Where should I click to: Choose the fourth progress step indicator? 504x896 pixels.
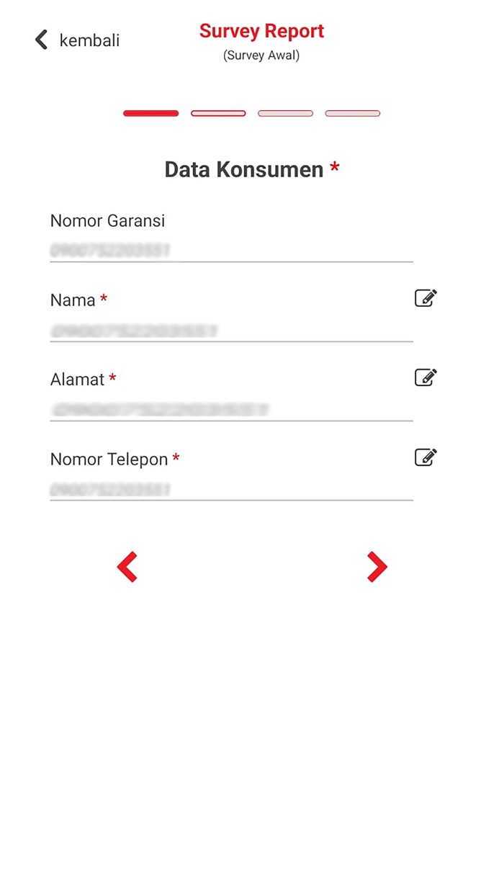[x=352, y=113]
